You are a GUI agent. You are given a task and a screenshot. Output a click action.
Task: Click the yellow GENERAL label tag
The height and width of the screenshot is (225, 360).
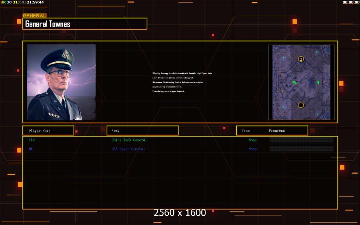click(34, 15)
